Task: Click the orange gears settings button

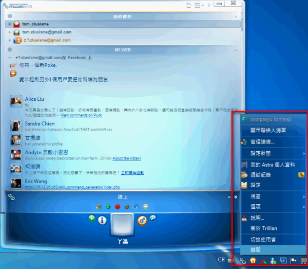Action: pyautogui.click(x=142, y=221)
